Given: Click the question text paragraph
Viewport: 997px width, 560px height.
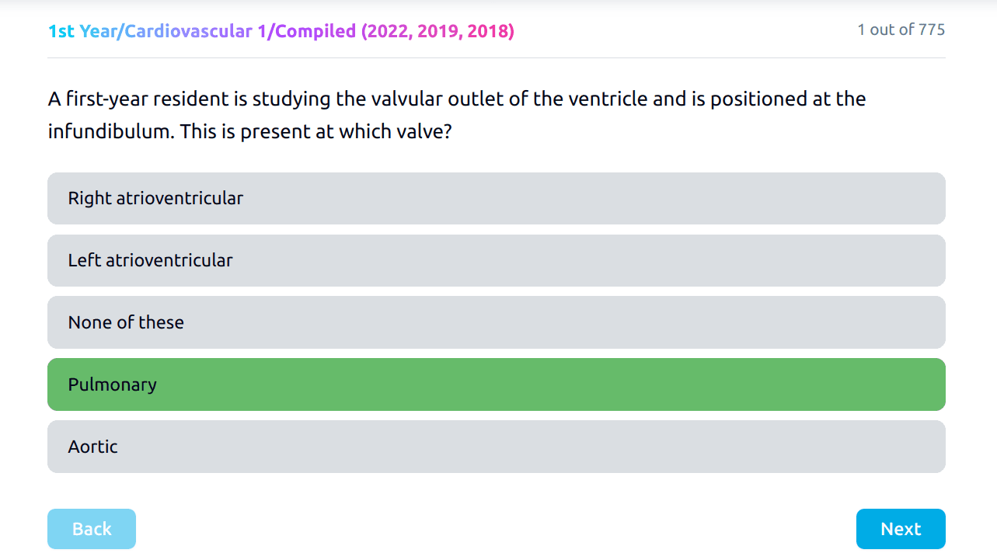Looking at the screenshot, I should tap(457, 115).
